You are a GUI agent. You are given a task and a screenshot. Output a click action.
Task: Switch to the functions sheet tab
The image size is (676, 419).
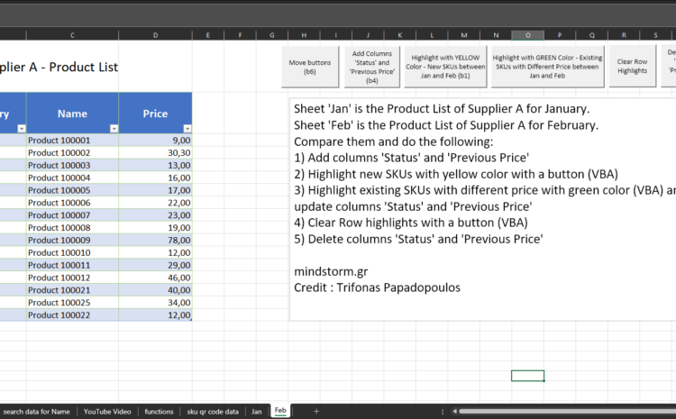coord(159,412)
